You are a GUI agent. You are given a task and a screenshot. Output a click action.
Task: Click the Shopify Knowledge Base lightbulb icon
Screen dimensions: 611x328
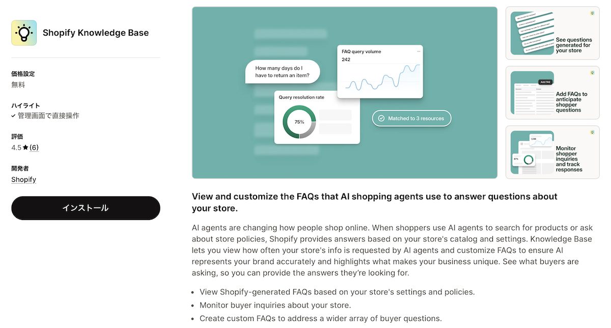click(24, 33)
